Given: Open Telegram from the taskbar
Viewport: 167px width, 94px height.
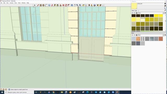Looking at the screenshot, I should coord(96,92).
